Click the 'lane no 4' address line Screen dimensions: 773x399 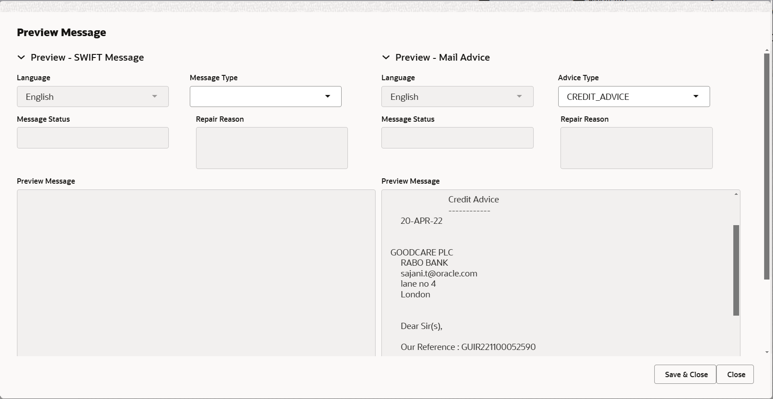[x=418, y=284]
